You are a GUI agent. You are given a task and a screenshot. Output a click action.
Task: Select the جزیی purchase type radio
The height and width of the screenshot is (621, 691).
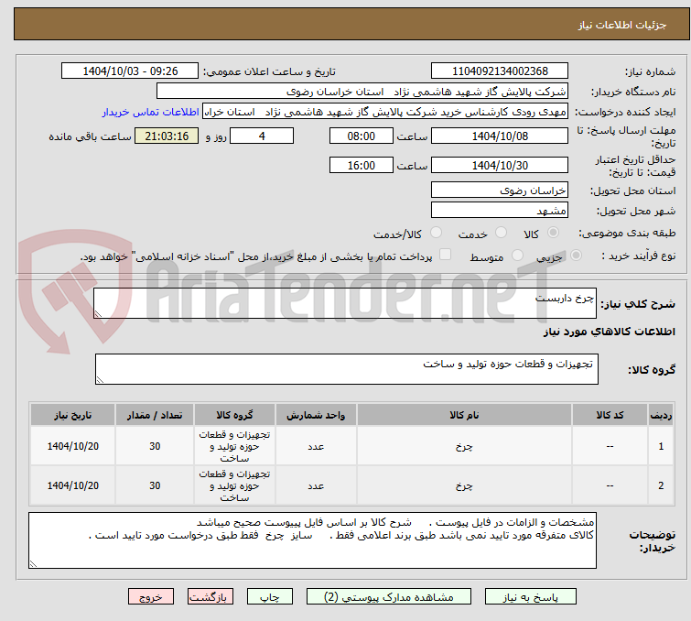[576, 256]
